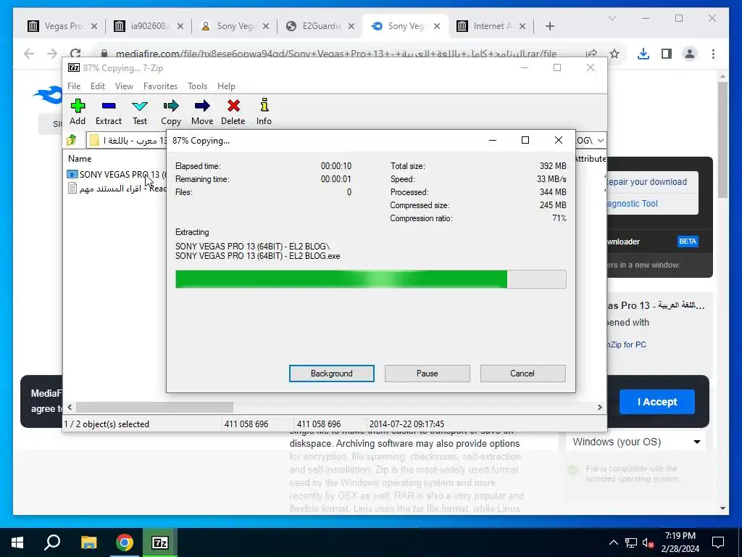Open Chrome downloads icon
742x557 pixels.
tap(643, 54)
